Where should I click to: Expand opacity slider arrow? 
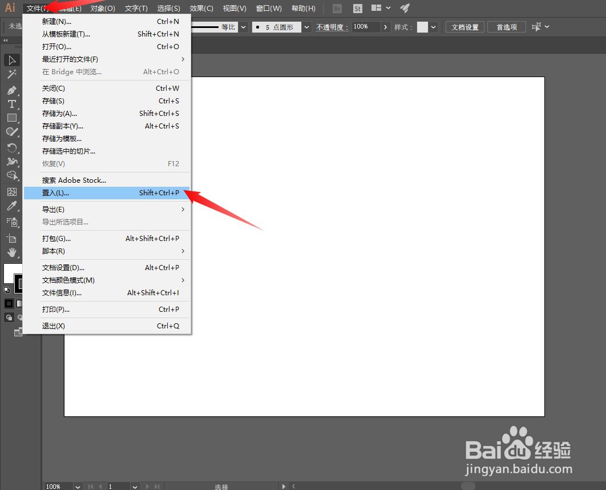[x=385, y=27]
